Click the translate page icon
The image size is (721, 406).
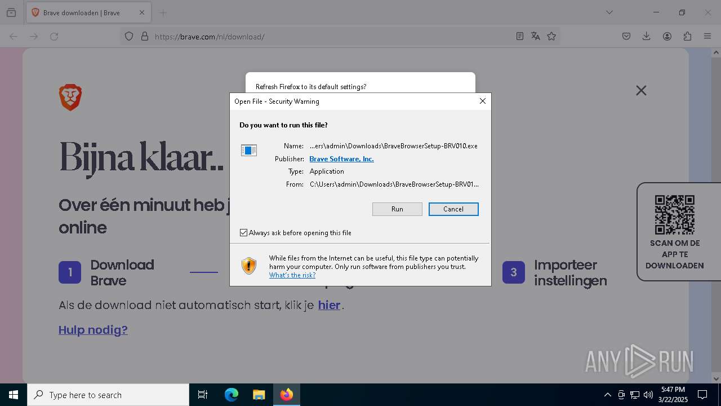click(x=535, y=37)
